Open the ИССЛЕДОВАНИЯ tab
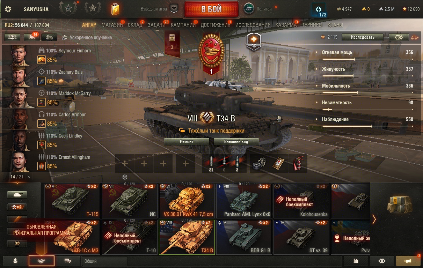 [253, 25]
